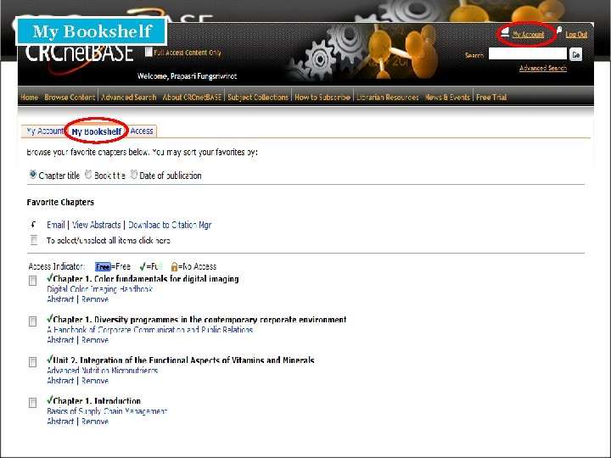
Task: Focus the Search text field
Action: click(x=528, y=53)
